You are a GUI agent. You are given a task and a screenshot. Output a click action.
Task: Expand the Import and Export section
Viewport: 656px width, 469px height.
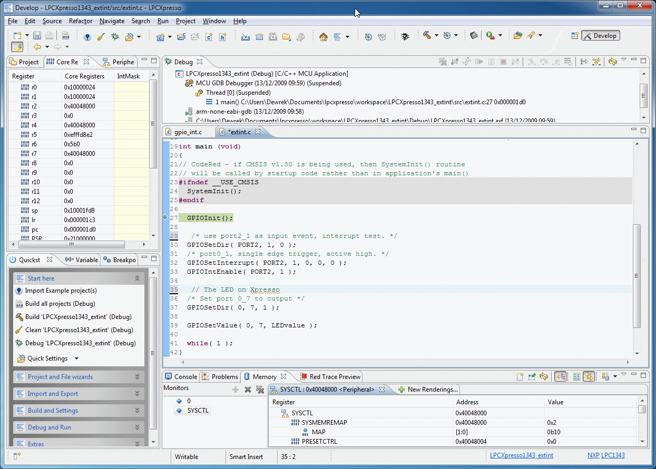79,394
